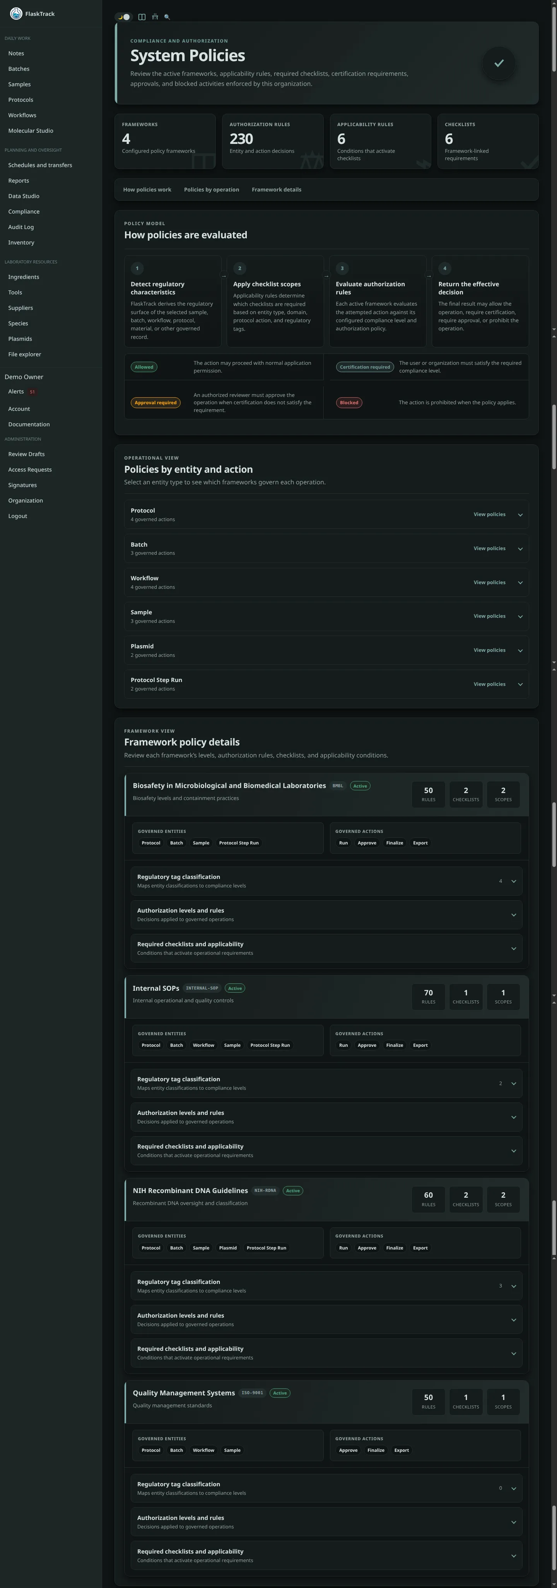This screenshot has width=557, height=1588.
Task: Open search with the magnifier icon
Action: tap(167, 17)
